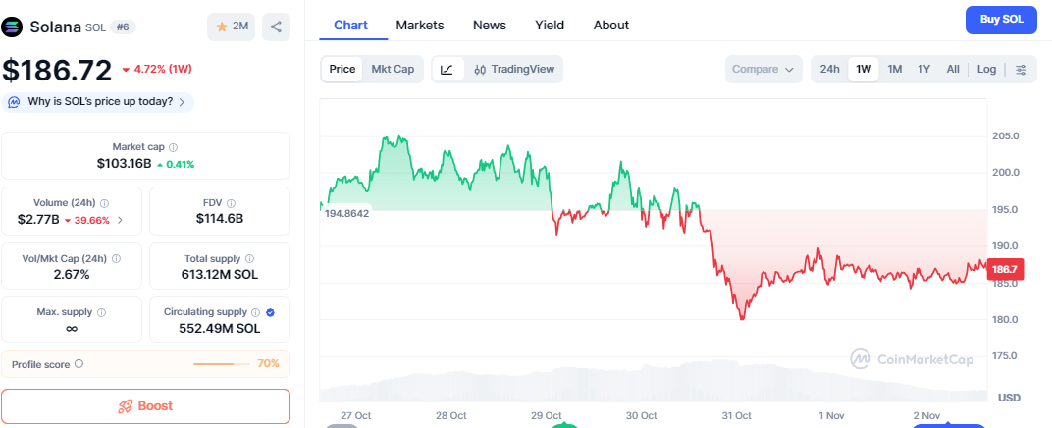Enable the Log scale option
The image size is (1052, 428).
(x=986, y=70)
